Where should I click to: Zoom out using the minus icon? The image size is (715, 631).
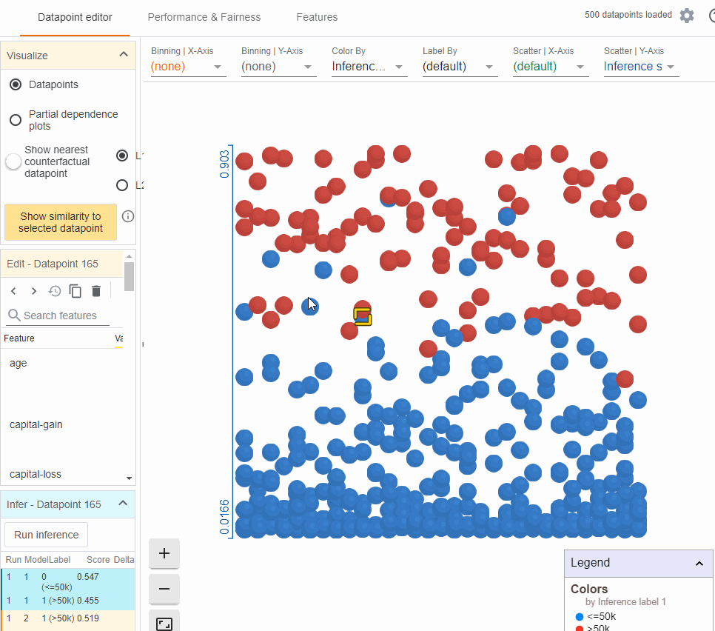pos(164,589)
